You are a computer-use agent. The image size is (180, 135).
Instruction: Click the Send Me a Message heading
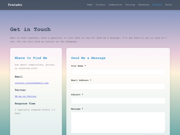pyautogui.click(x=88, y=58)
